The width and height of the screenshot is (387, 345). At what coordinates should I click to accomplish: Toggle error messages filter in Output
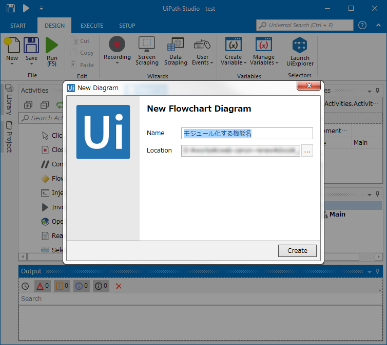pyautogui.click(x=43, y=286)
